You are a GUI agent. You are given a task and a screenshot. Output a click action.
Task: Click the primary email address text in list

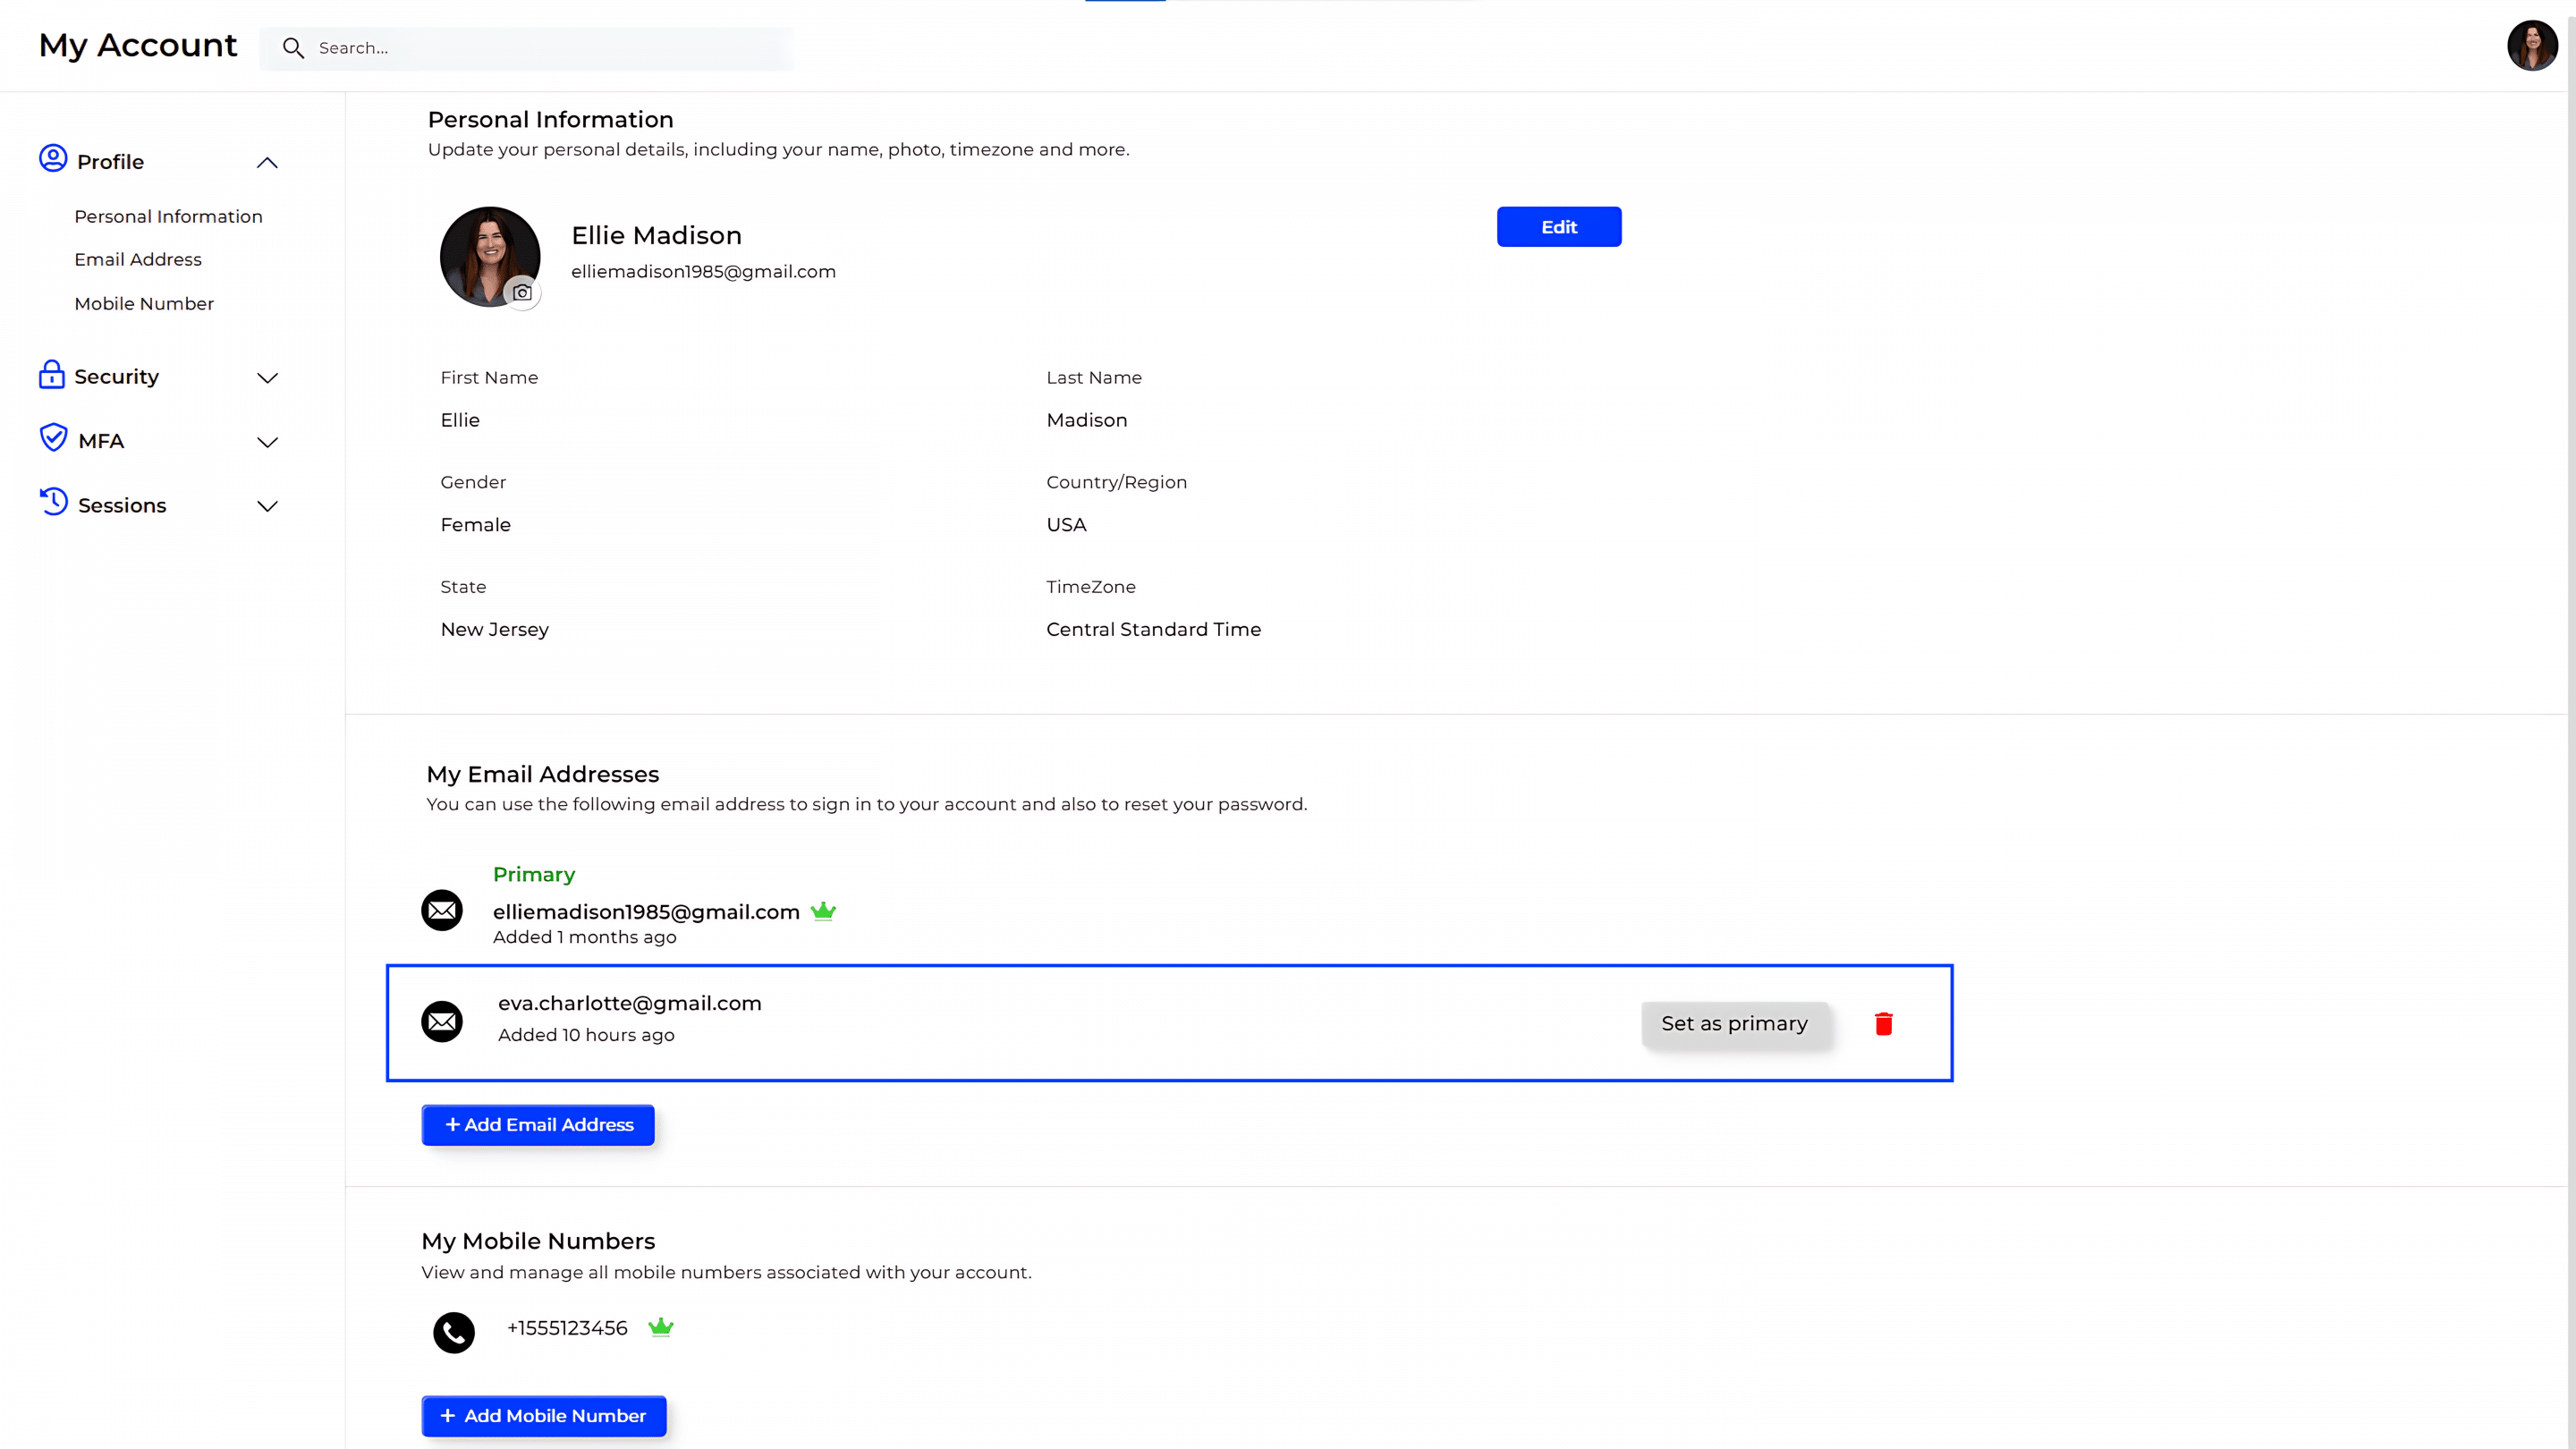[x=646, y=912]
